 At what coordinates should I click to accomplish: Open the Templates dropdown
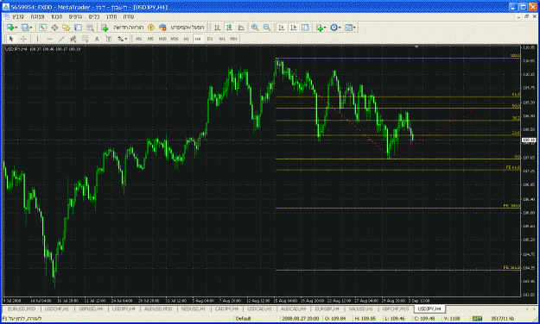350,28
